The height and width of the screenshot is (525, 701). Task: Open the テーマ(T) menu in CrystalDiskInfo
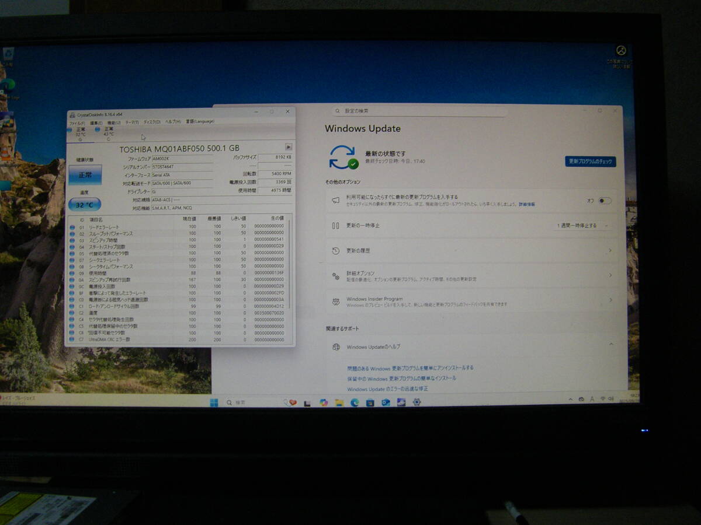(132, 123)
